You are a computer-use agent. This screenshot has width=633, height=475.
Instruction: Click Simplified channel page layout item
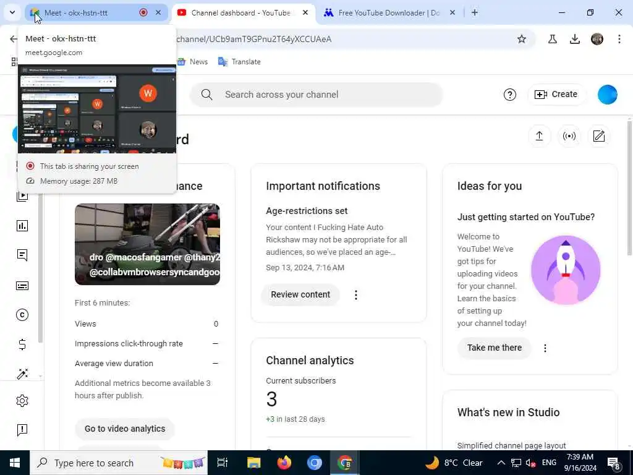511,445
